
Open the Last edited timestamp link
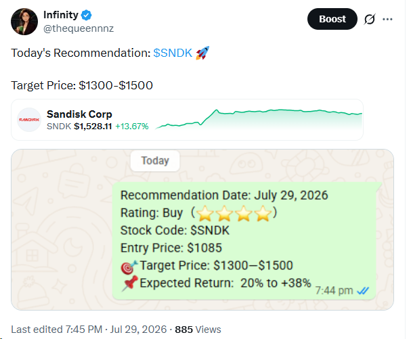pyautogui.click(x=89, y=330)
